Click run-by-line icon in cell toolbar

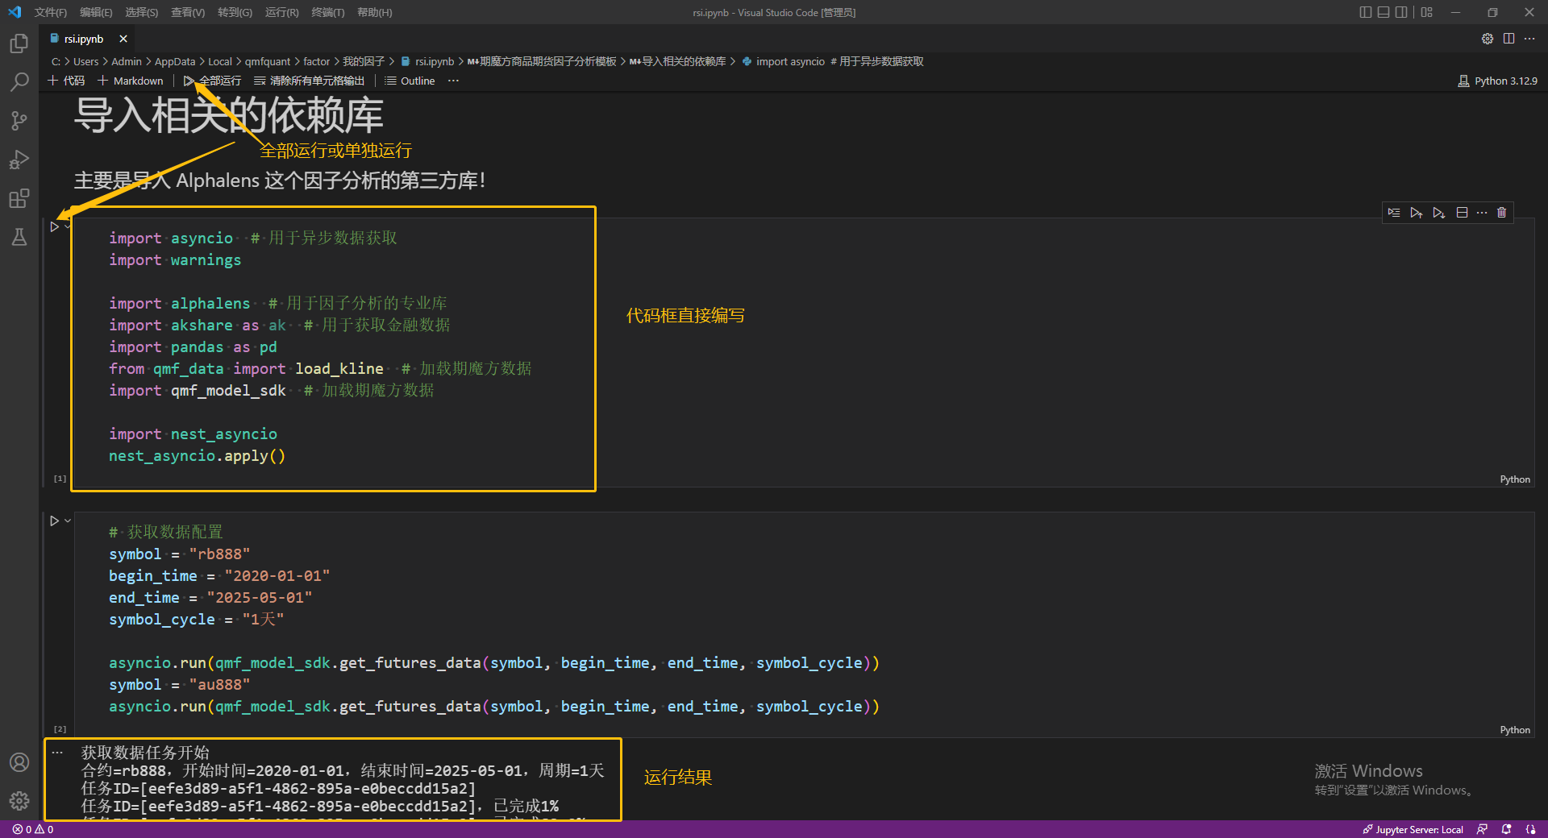tap(1394, 213)
